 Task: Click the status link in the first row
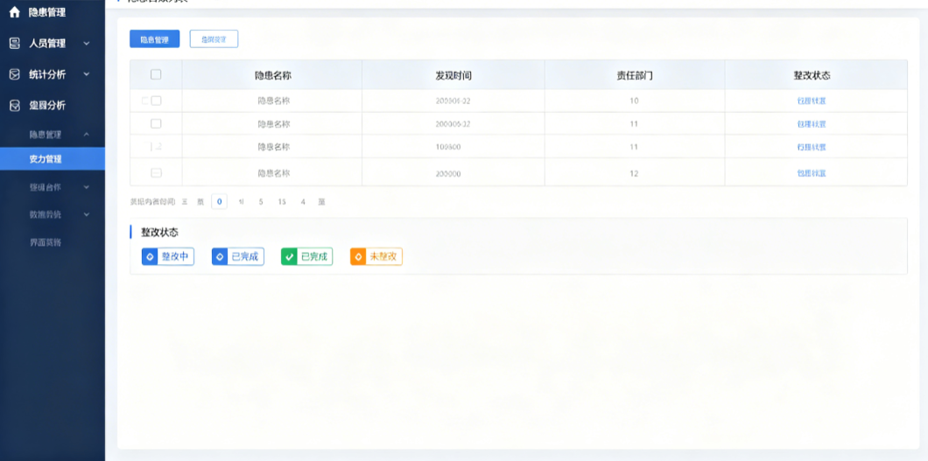tap(812, 101)
